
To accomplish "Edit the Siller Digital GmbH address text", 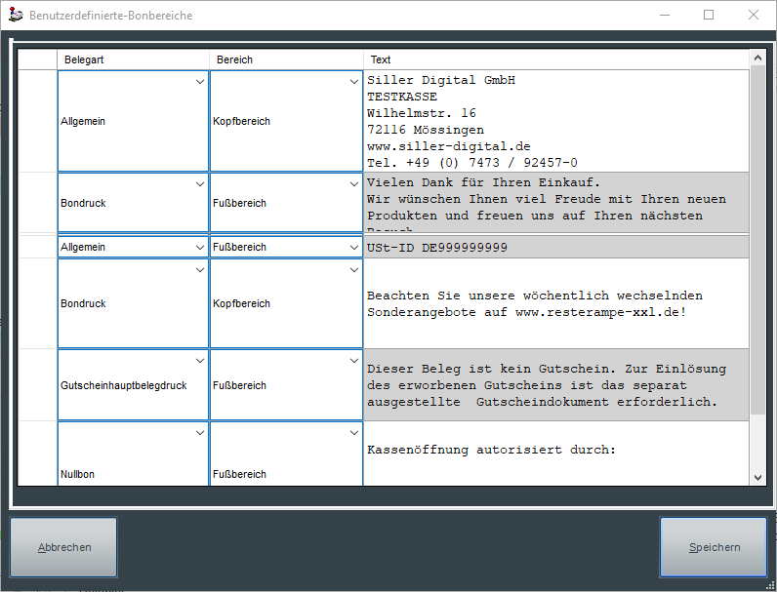I will point(555,121).
